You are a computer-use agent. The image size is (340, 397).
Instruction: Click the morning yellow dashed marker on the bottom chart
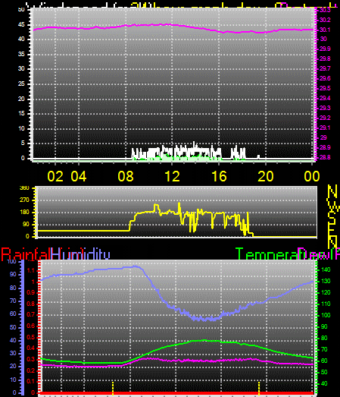tap(113, 388)
